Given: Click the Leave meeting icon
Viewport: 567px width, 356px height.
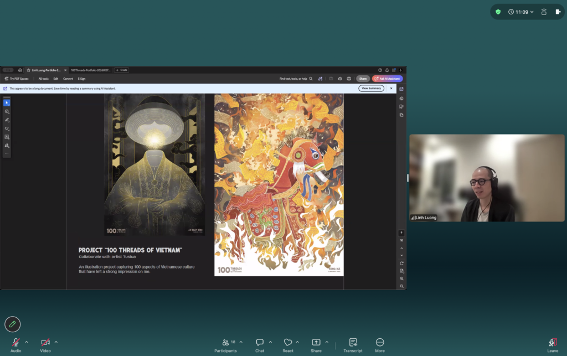Looking at the screenshot, I should tap(553, 342).
